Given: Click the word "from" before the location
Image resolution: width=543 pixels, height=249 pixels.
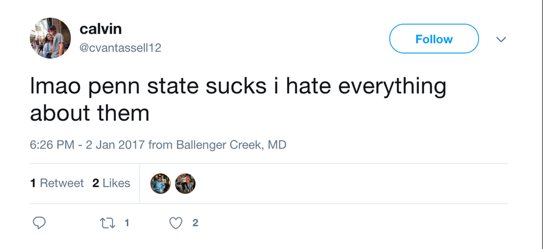Looking at the screenshot, I should click(161, 145).
